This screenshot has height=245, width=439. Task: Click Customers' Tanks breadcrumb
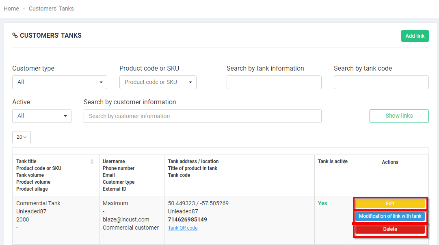point(51,9)
